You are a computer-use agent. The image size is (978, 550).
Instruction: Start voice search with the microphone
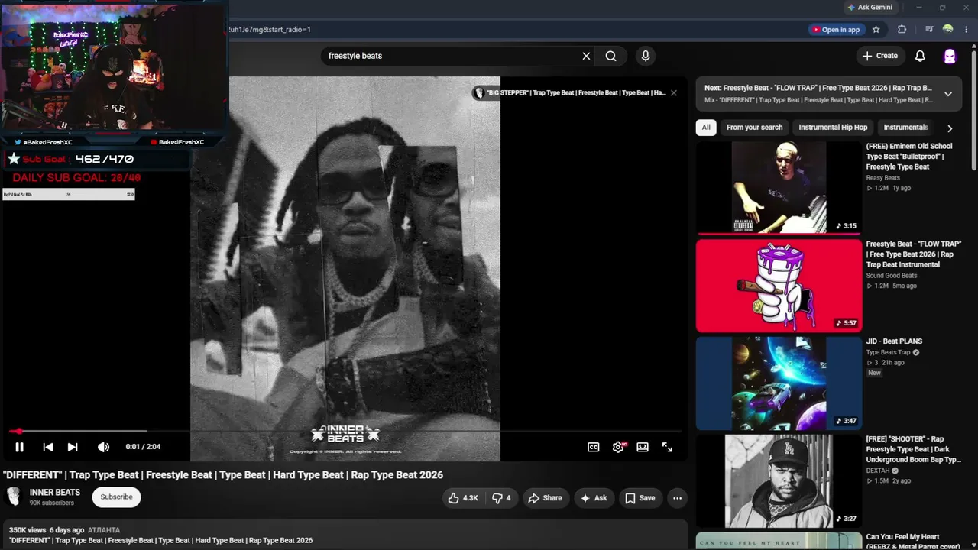tap(646, 56)
